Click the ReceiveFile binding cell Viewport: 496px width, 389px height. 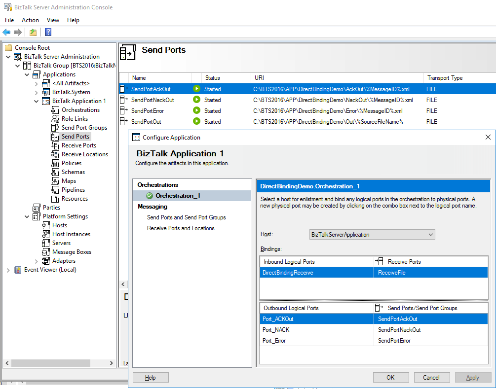pyautogui.click(x=431, y=273)
